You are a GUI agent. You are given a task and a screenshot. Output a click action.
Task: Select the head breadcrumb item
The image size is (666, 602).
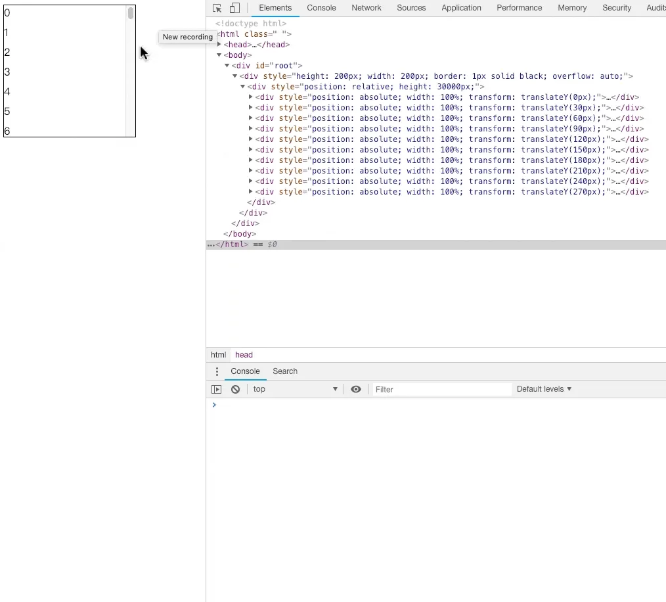(x=244, y=355)
